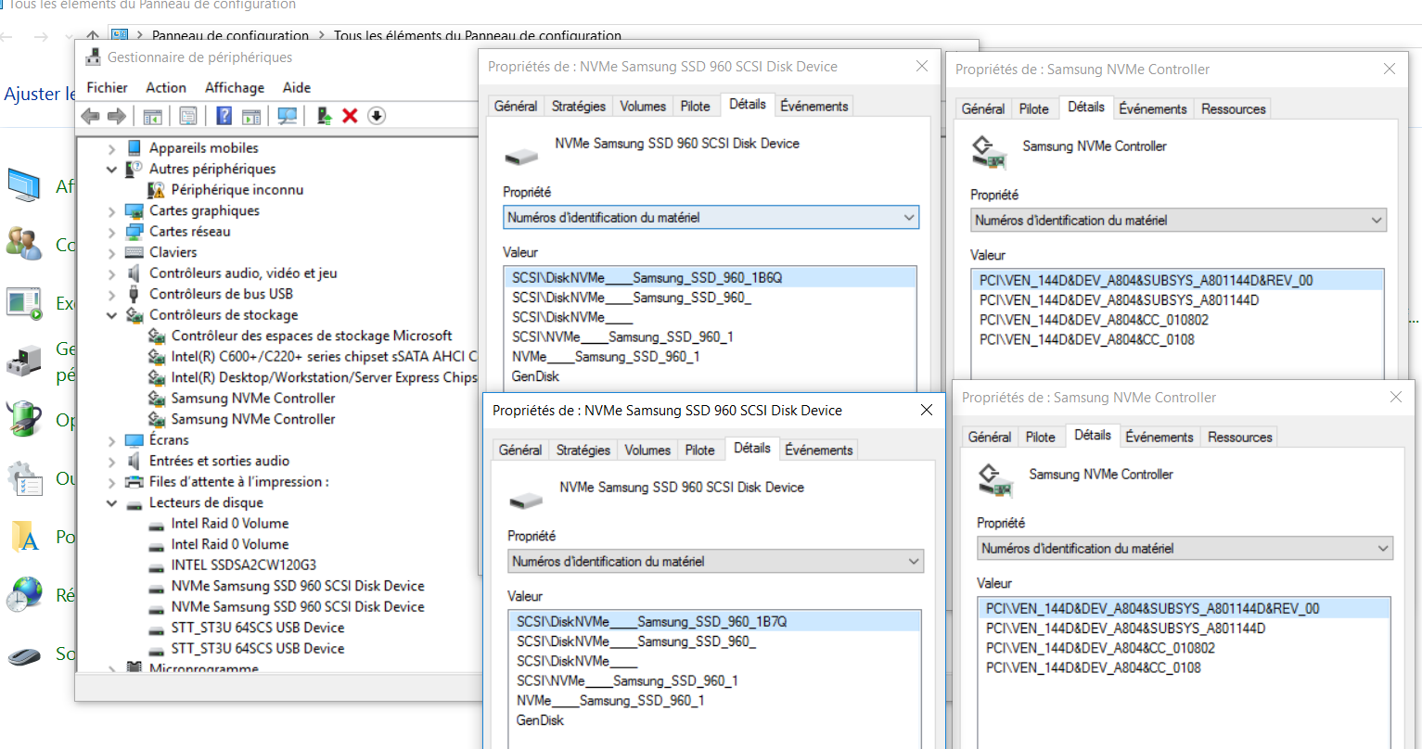Viewport: 1422px width, 749px height.
Task: Collapse the Contrôleurs de stockage node
Action: coord(111,315)
